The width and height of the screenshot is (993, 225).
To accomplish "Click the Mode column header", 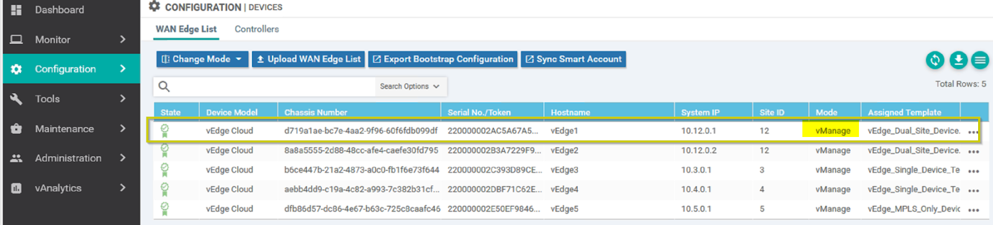I will 826,112.
